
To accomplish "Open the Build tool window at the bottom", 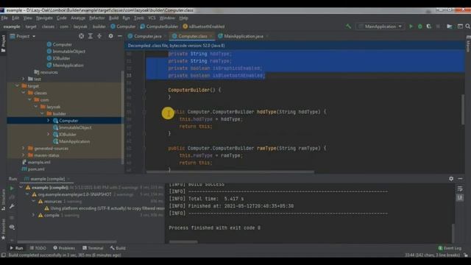I will pyautogui.click(x=118, y=248).
